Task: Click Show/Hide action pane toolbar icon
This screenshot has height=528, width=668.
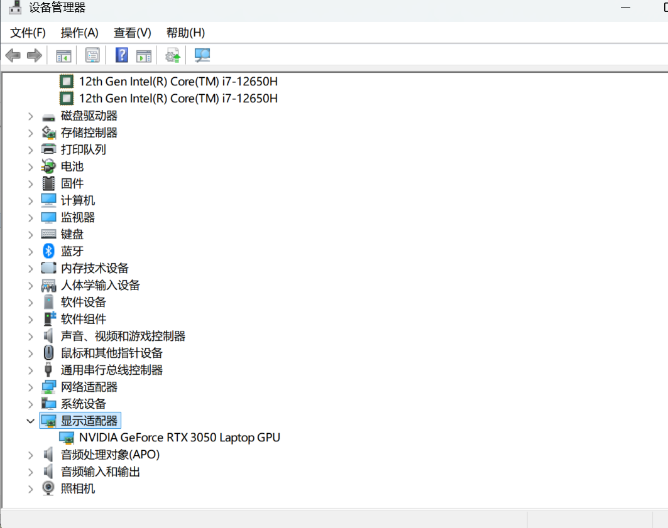Action: [143, 55]
